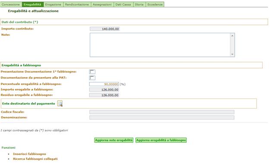The width and height of the screenshot is (270, 163).
Task: Open the Eccedenze tab
Action: pos(155,4)
